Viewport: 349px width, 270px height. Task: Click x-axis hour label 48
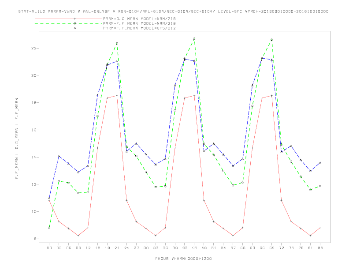coord(204,248)
